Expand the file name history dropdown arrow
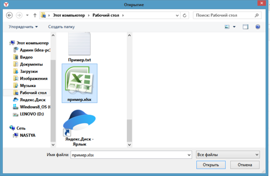This screenshot has height=176, width=270. 189,155
